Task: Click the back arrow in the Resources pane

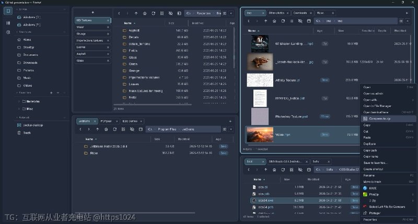Action: click(119, 14)
